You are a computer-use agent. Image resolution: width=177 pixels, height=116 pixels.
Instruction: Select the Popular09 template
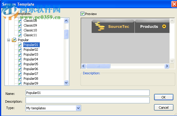[31, 83]
